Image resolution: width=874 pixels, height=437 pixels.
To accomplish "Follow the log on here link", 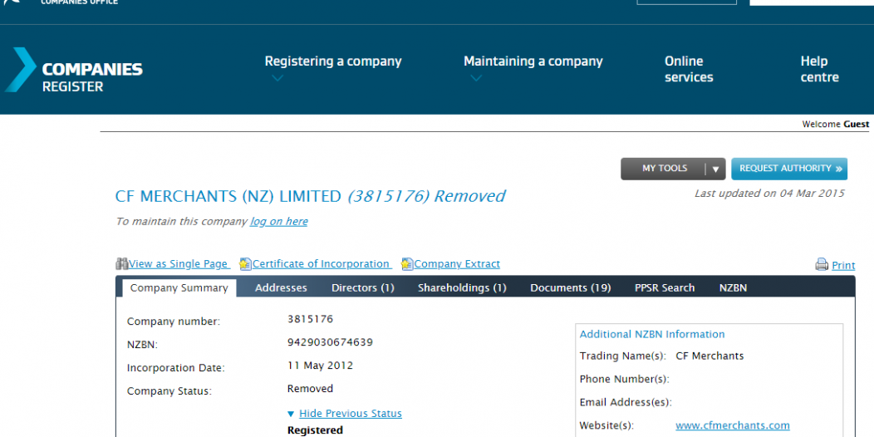I will point(278,222).
